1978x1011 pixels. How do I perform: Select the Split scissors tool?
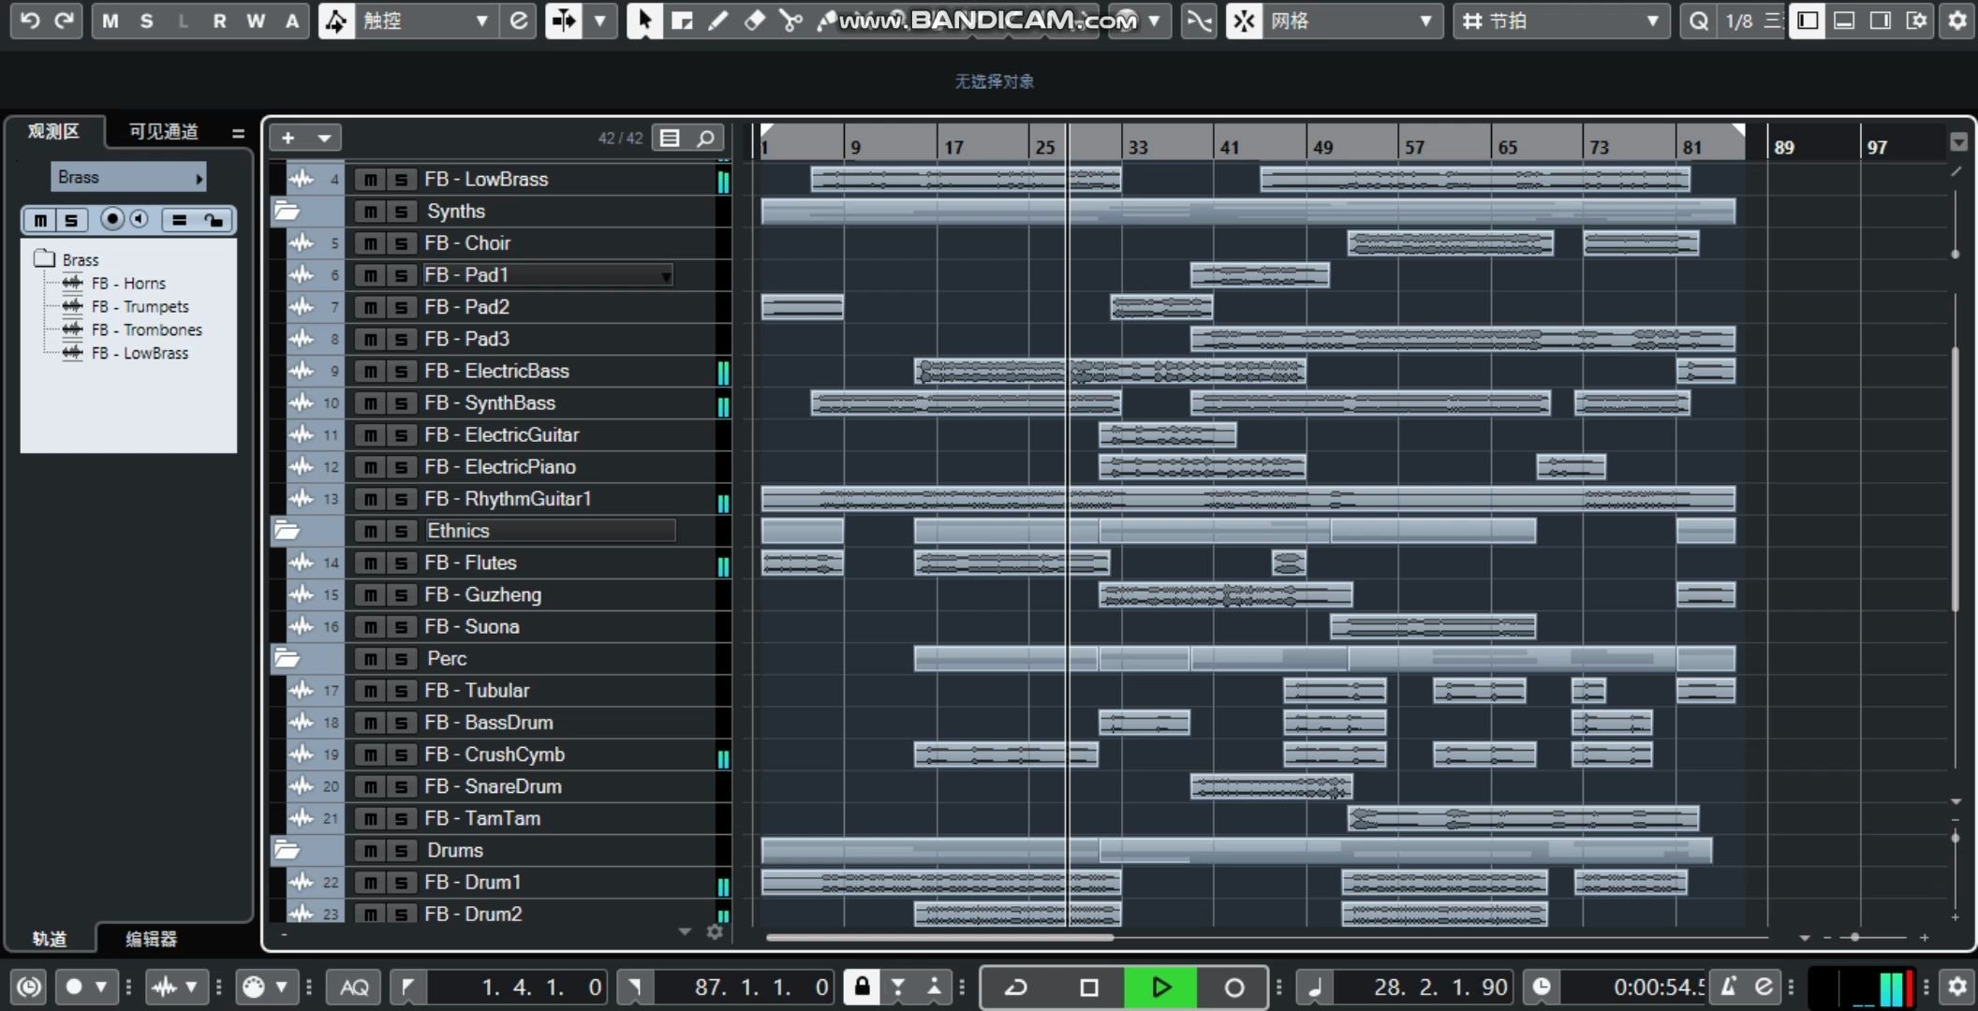coord(790,21)
